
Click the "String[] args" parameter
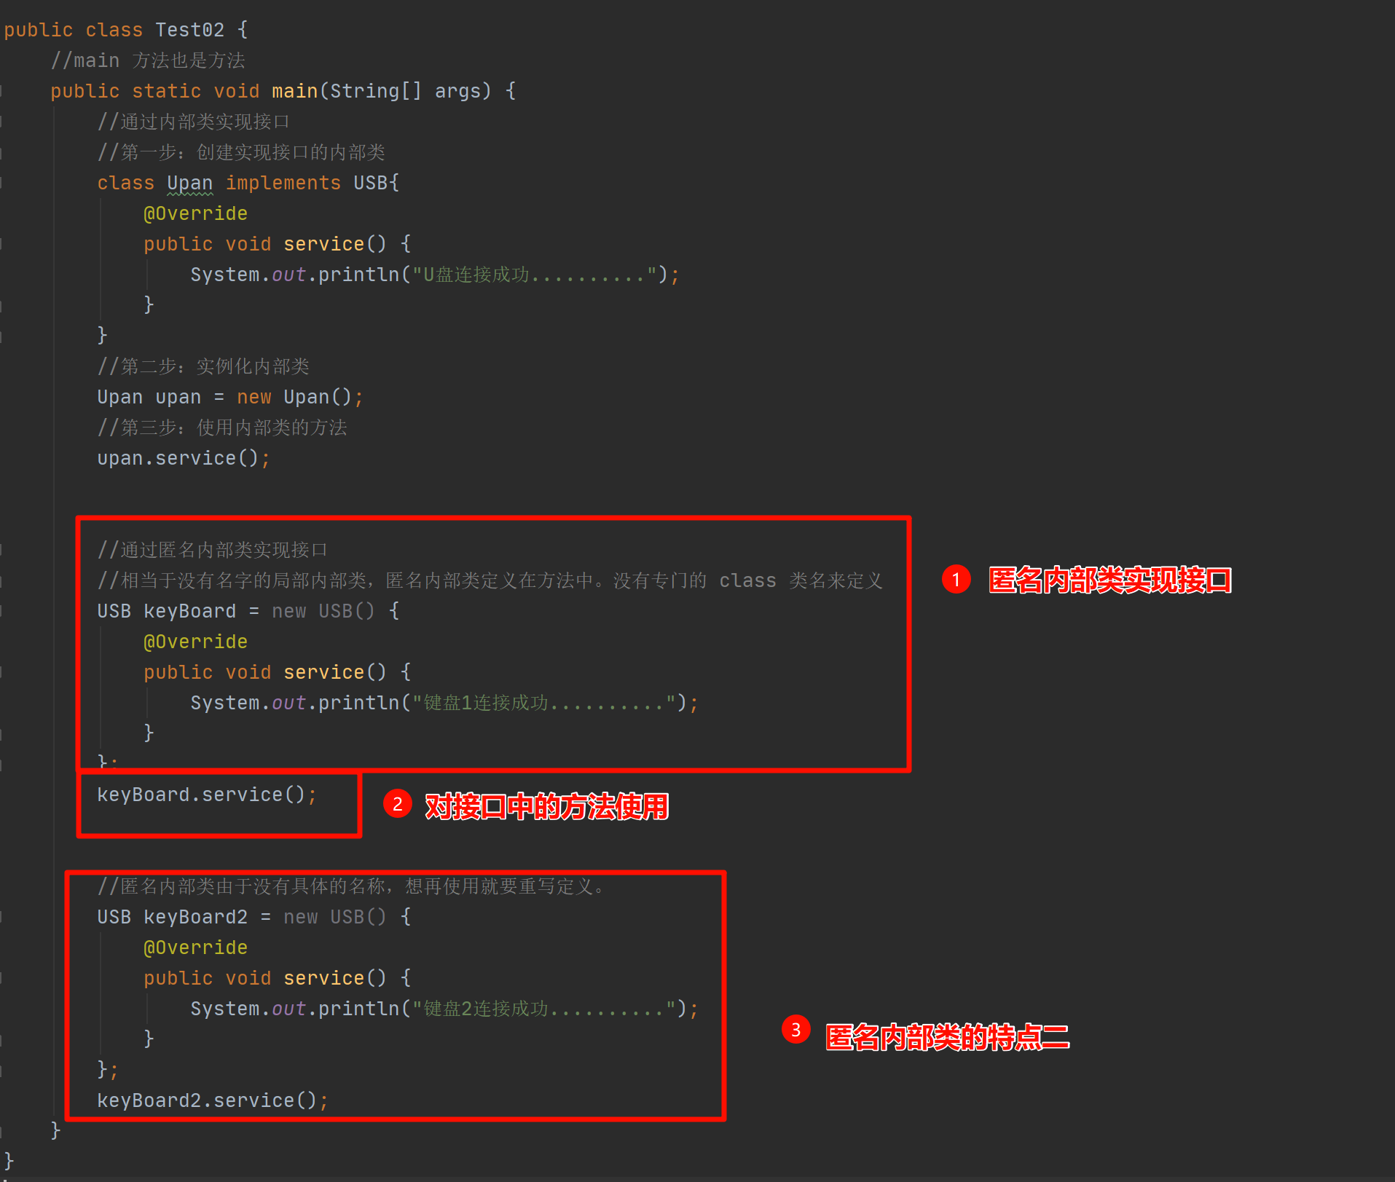click(x=406, y=91)
